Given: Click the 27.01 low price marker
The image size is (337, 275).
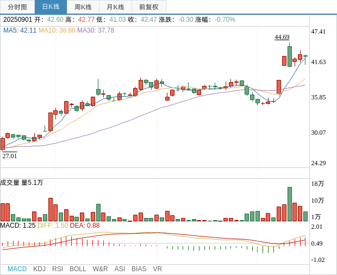Looking at the screenshot, I should (10, 156).
